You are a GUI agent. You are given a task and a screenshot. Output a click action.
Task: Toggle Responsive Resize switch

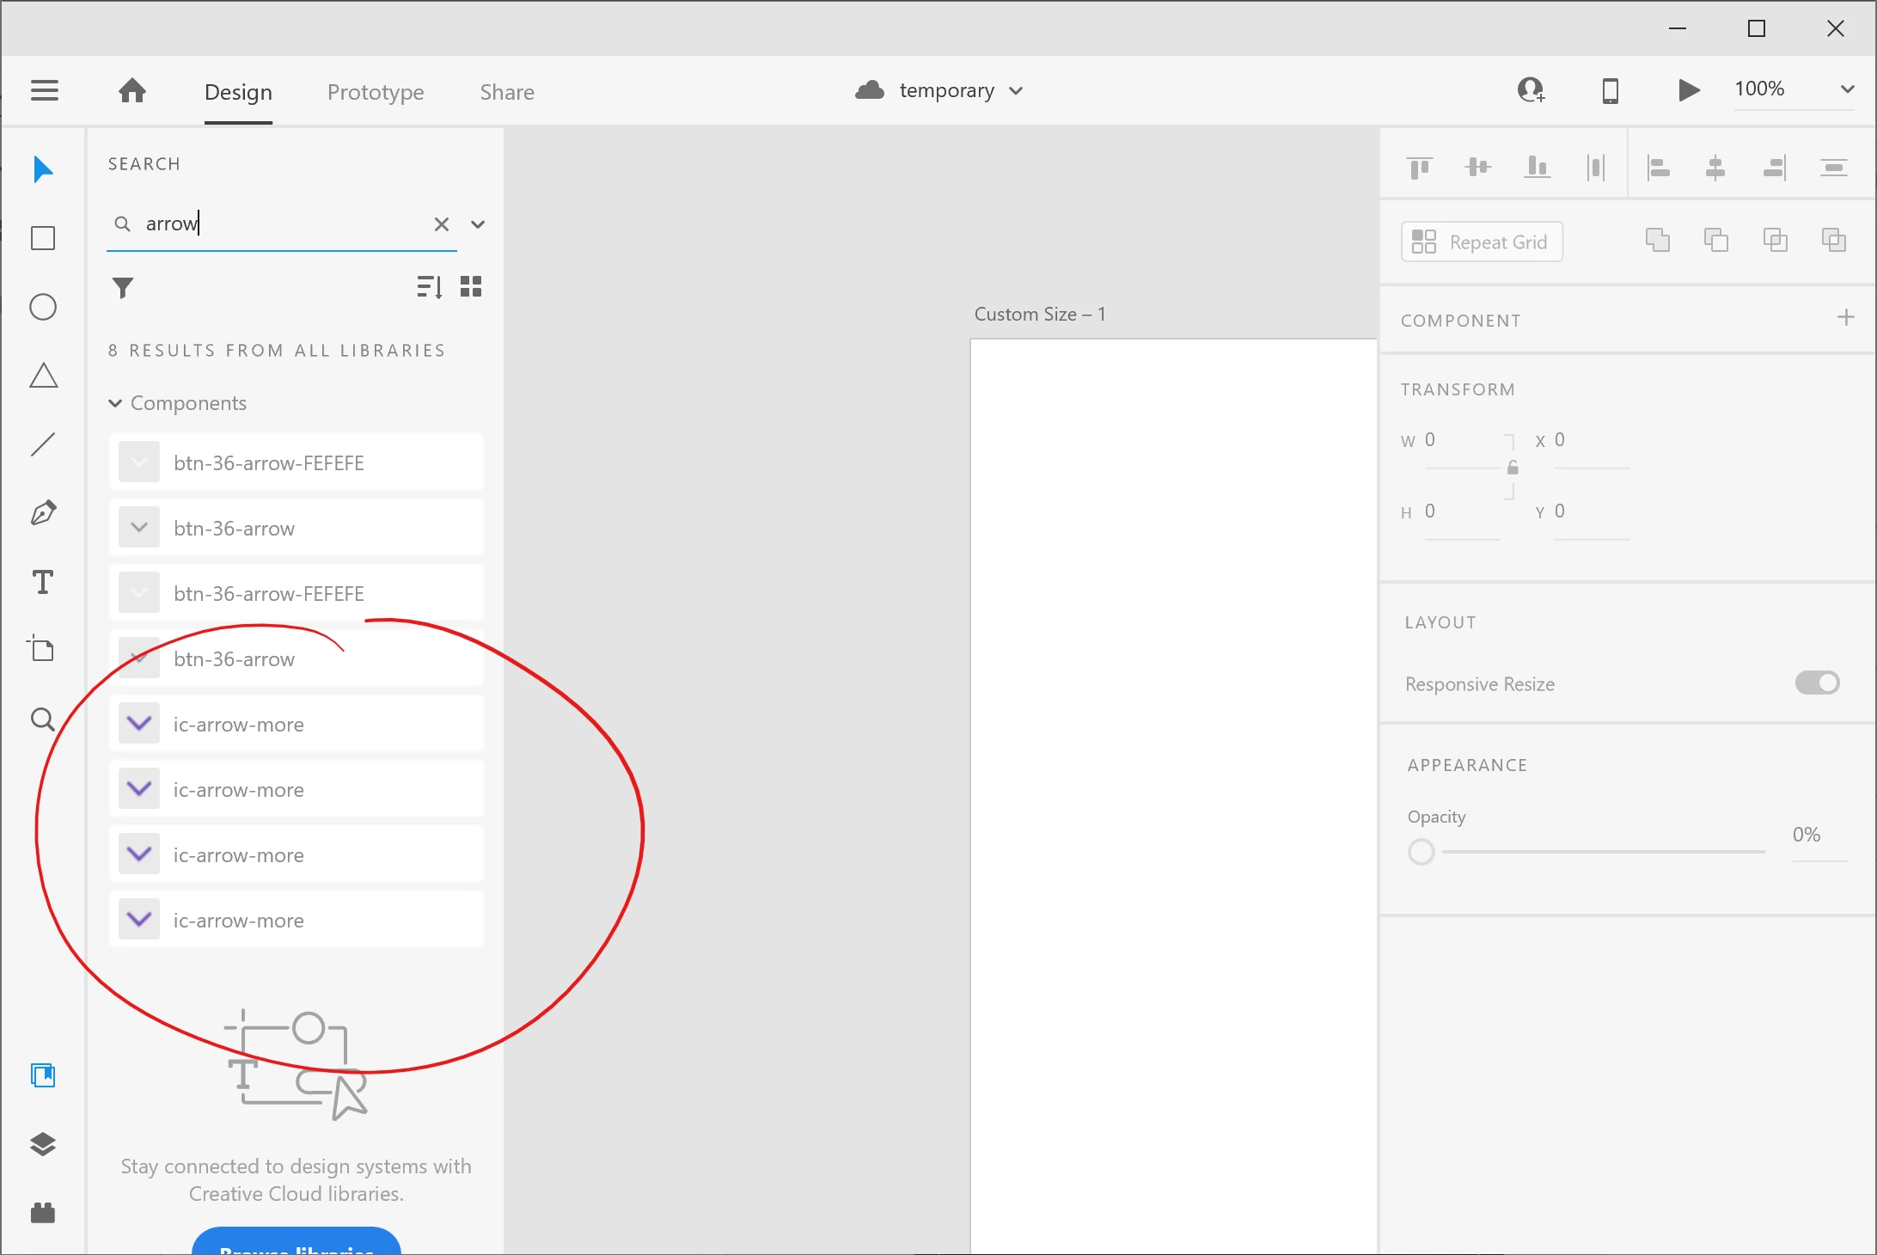1817,683
